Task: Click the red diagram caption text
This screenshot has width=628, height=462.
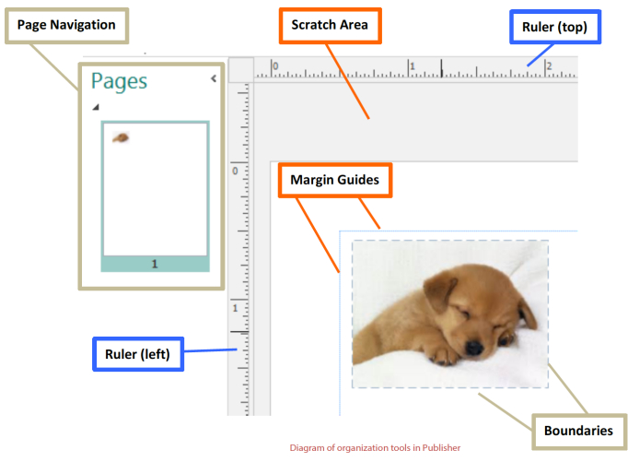Action: (x=375, y=448)
